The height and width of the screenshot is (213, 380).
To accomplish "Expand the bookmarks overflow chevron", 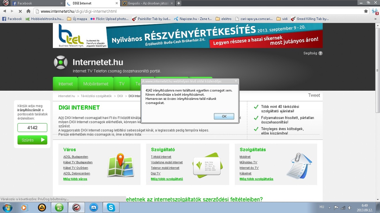I will coord(376,19).
